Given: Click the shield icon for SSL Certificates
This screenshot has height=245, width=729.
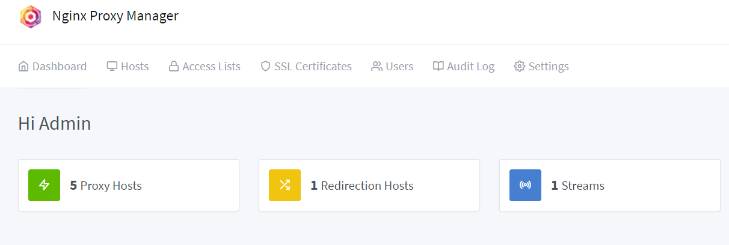Looking at the screenshot, I should [265, 67].
